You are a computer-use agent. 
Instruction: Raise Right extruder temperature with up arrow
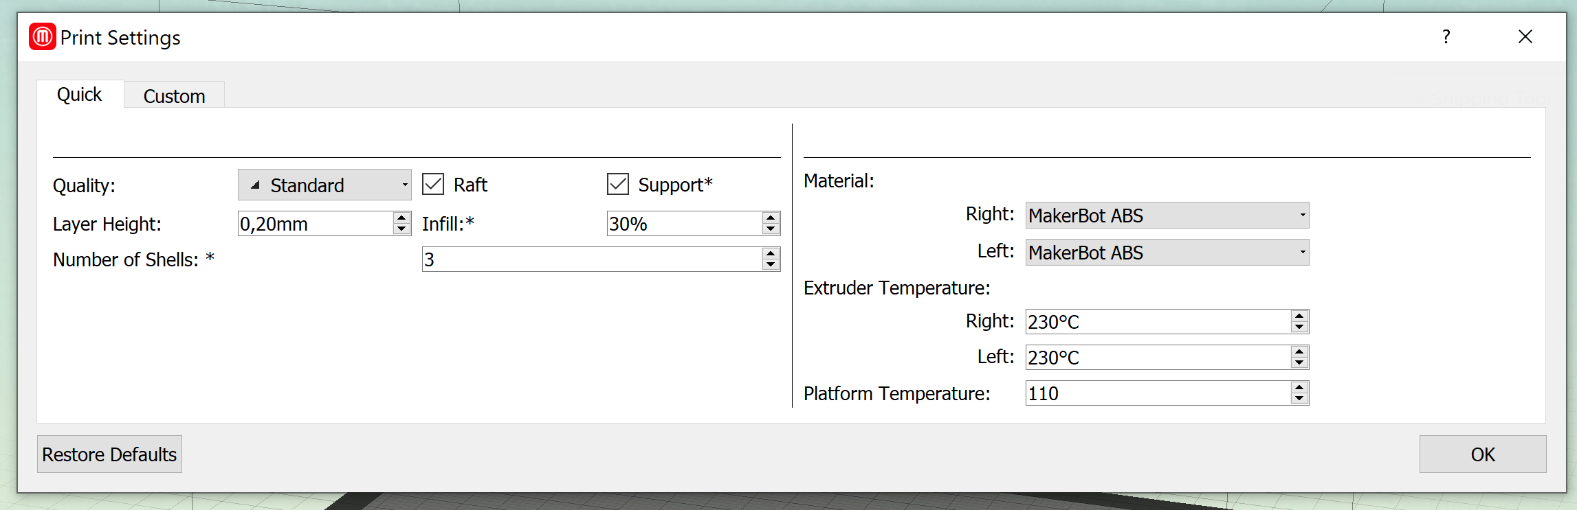(x=1299, y=316)
